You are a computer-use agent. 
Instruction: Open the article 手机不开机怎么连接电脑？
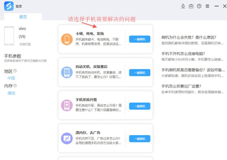click(x=183, y=54)
